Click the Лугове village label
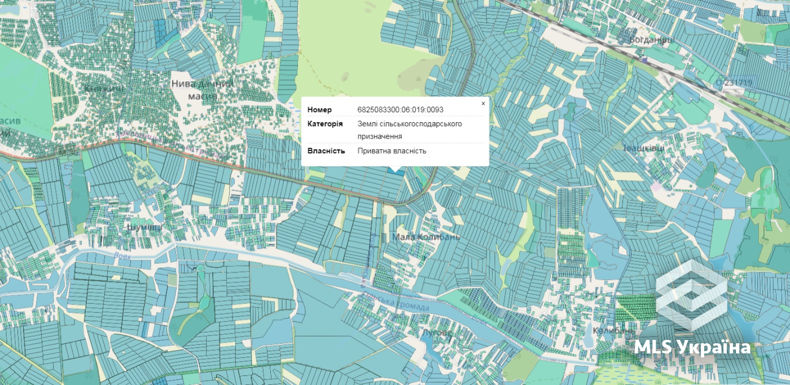This screenshot has width=790, height=385. tap(437, 333)
